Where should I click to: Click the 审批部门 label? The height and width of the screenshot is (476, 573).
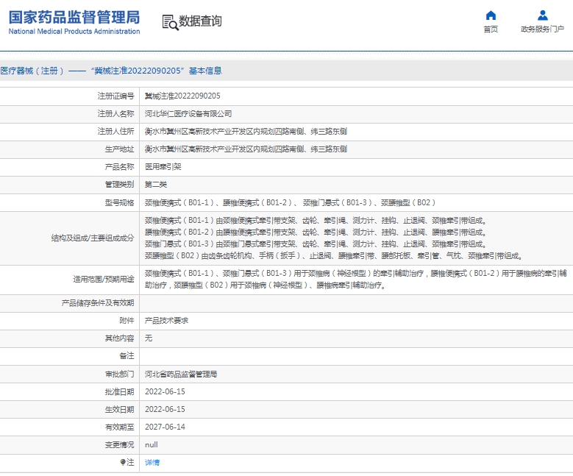coord(119,374)
